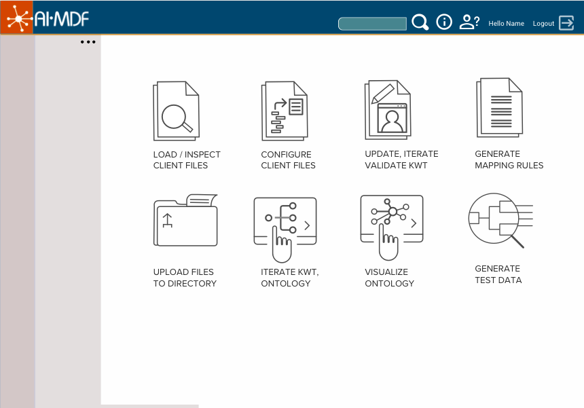Focus the header search field
Screen dimensions: 584x408
(372, 24)
